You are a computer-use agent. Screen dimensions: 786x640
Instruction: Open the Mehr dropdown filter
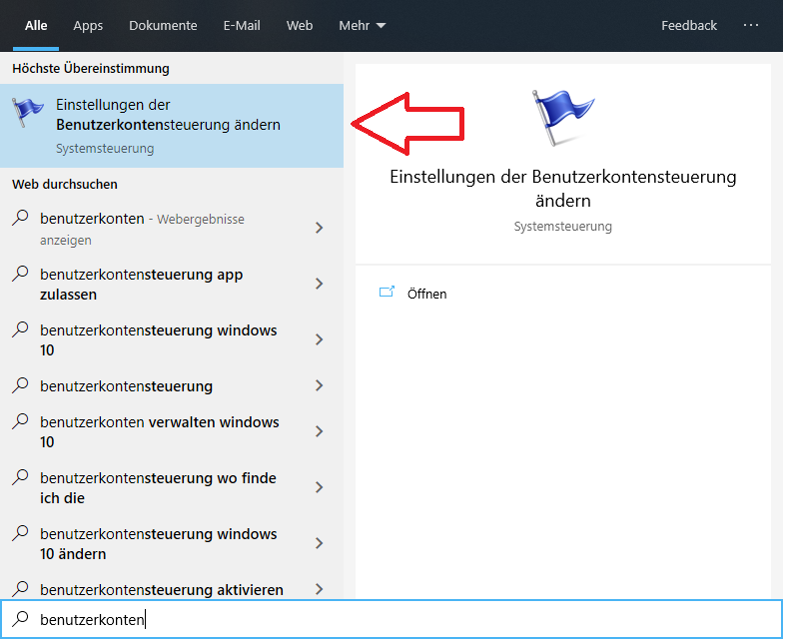[x=362, y=26]
